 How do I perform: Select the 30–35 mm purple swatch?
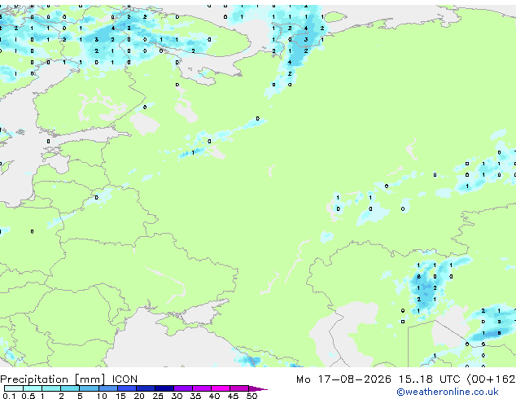(183, 388)
